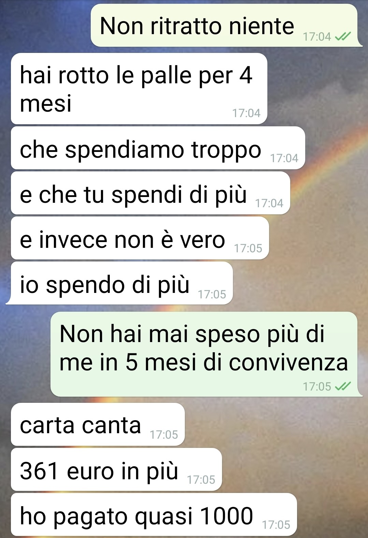Select the 'Non hai mai speso più di me' message
Image resolution: width=368 pixels, height=538 pixels.
204,354
